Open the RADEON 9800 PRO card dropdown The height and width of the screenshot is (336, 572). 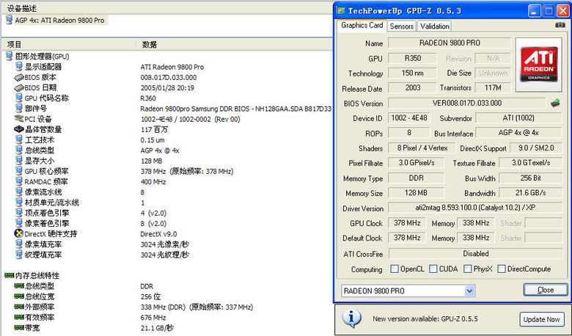pyautogui.click(x=469, y=291)
